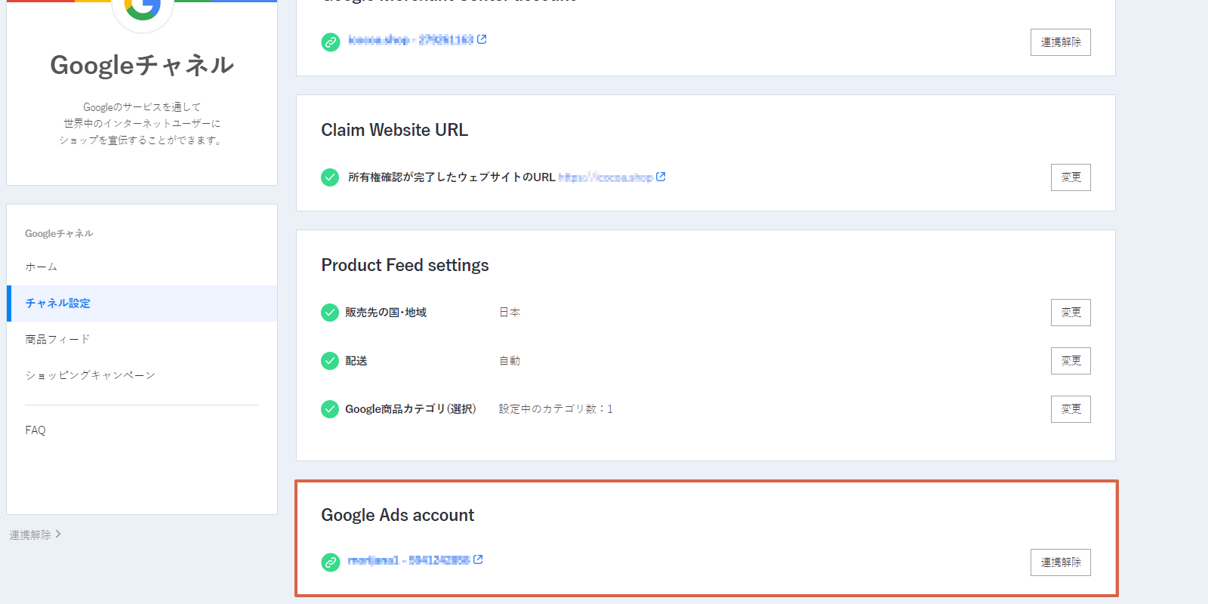1208x604 pixels.
Task: Open external link icon beside claimed website URL
Action: coord(661,177)
